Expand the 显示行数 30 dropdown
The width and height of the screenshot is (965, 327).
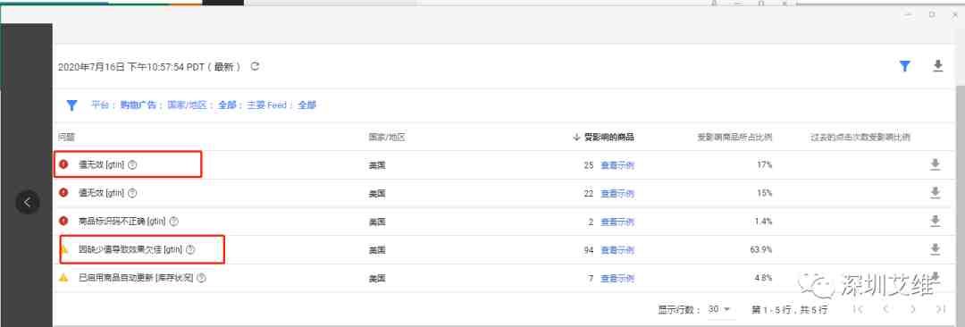pyautogui.click(x=718, y=308)
